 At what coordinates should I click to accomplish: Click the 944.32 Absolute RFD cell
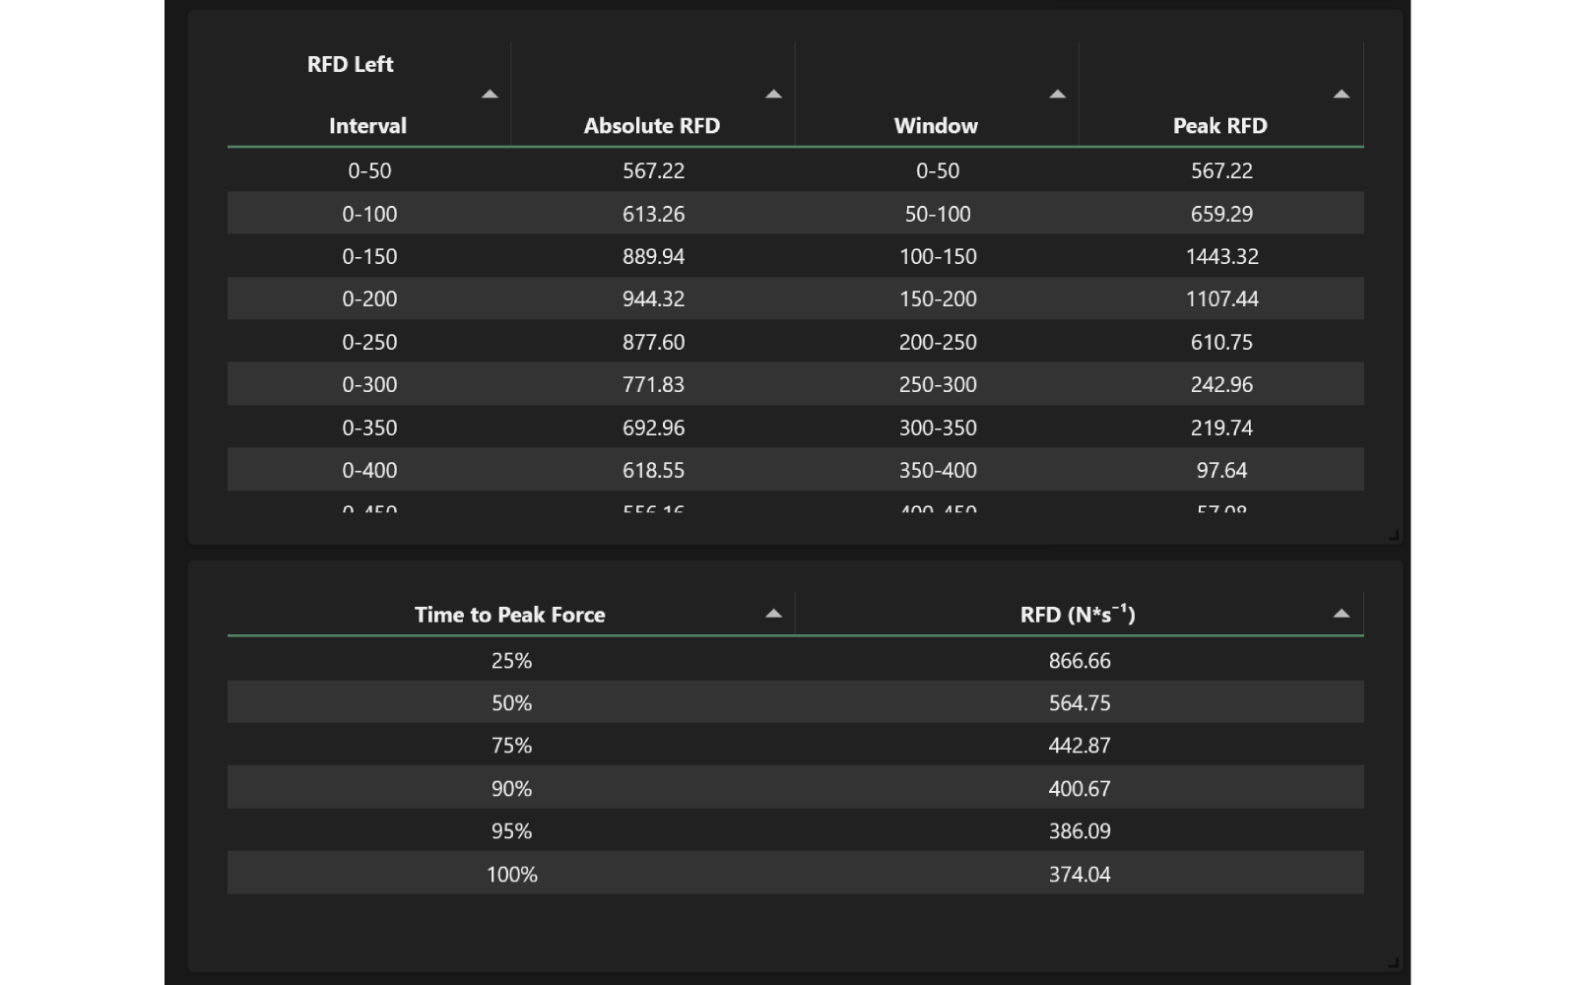coord(653,299)
